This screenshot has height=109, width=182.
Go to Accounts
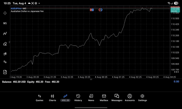tap(130, 98)
